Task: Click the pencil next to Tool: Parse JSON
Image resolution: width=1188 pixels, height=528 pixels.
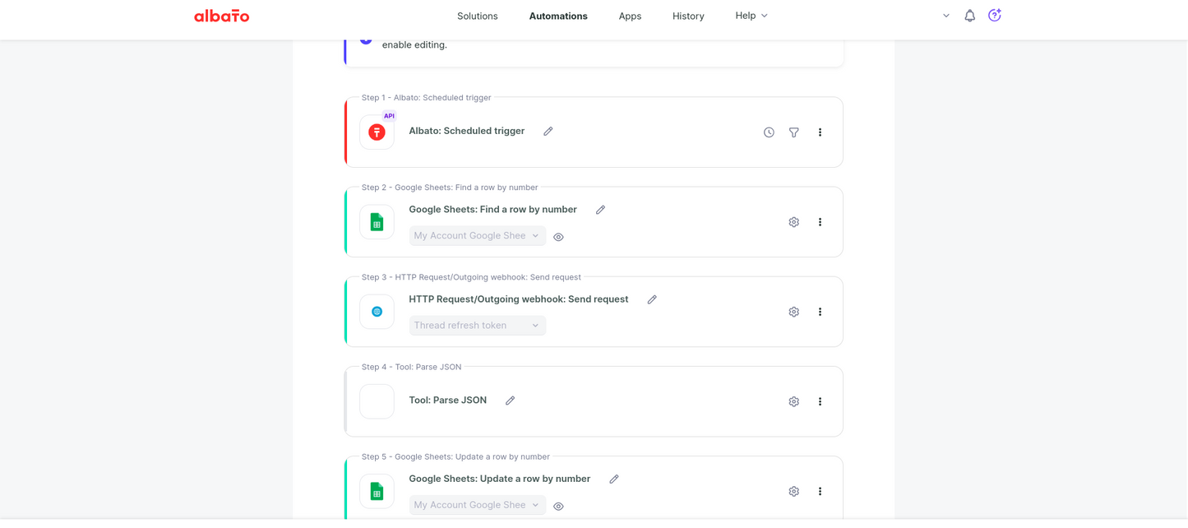Action: point(511,401)
